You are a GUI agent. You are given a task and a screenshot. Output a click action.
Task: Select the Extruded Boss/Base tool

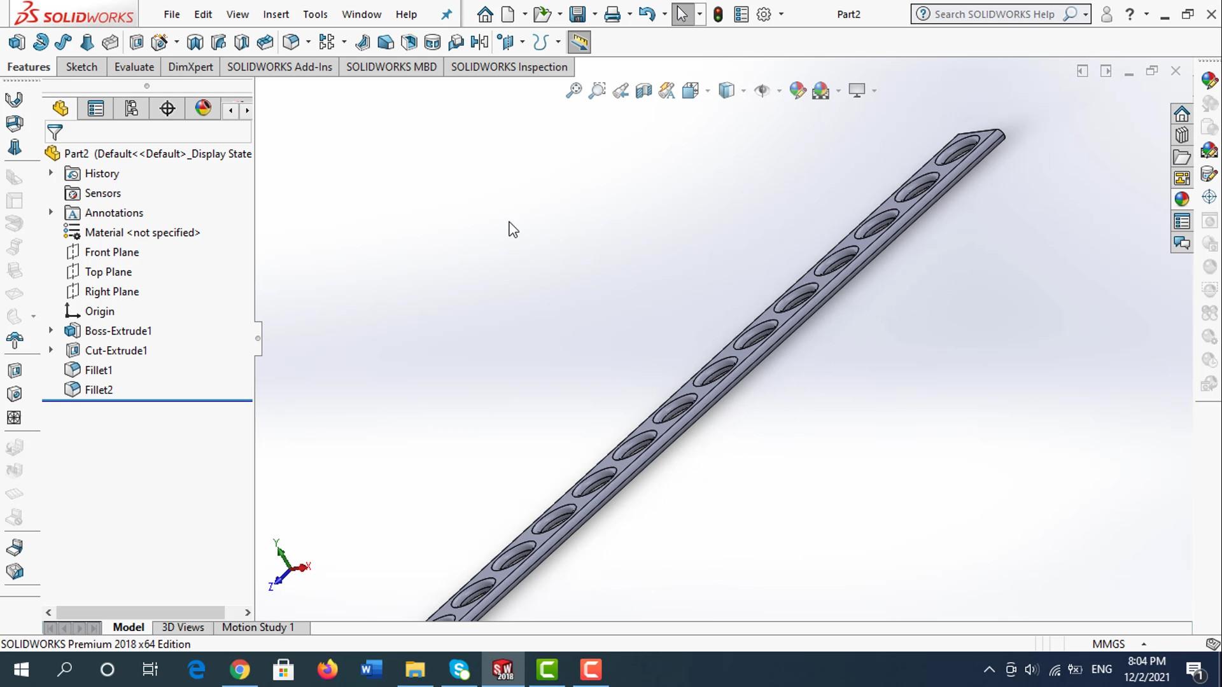(x=16, y=42)
